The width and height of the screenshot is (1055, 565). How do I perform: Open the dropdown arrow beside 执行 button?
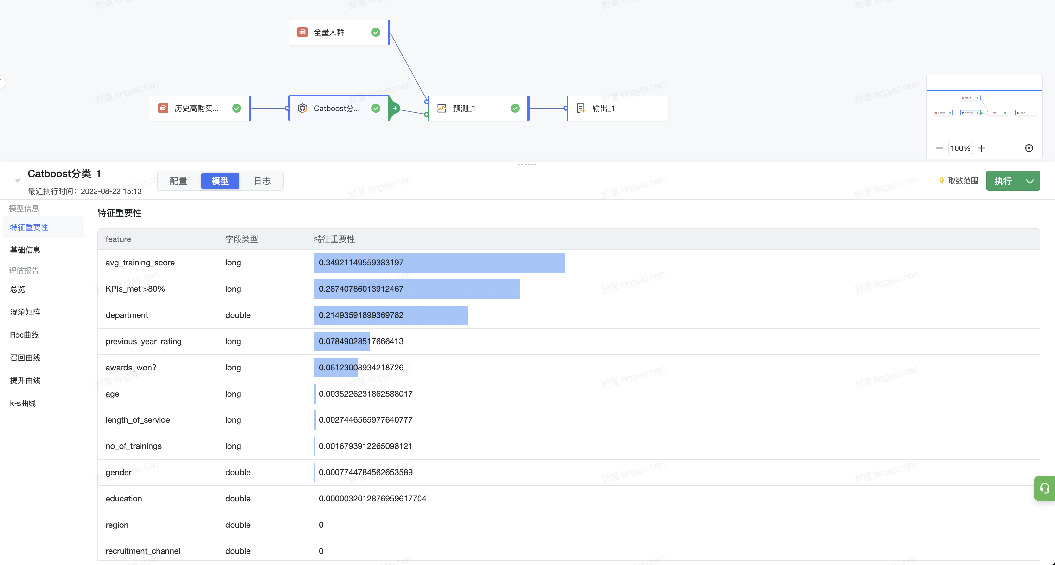(1030, 181)
